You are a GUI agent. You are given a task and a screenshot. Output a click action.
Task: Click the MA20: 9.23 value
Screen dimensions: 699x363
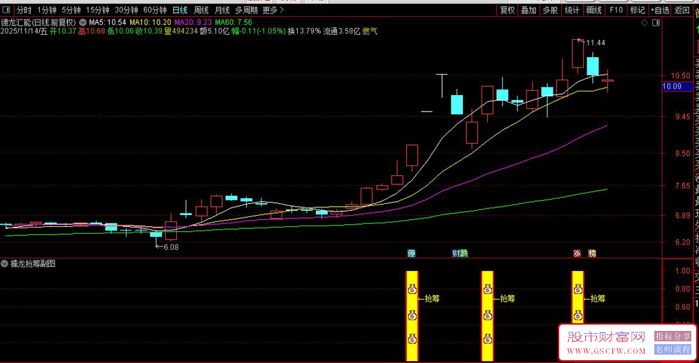(x=193, y=22)
